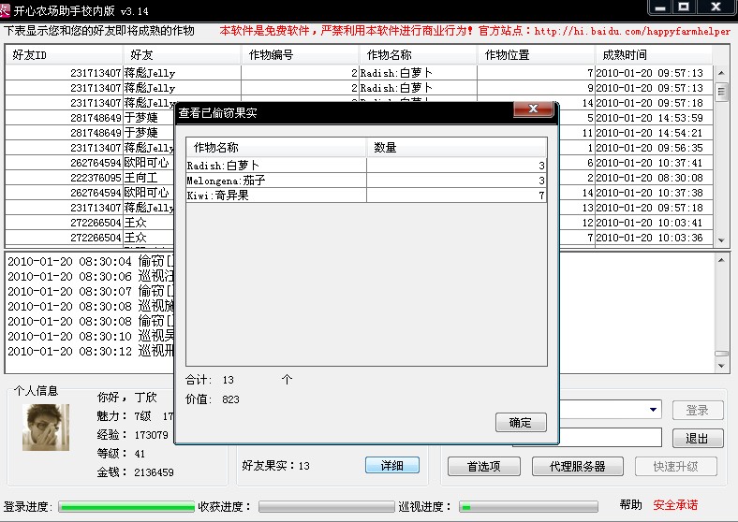Screen dimensions: 738x522
Task: Click the 帮助 help link
Action: click(x=630, y=505)
